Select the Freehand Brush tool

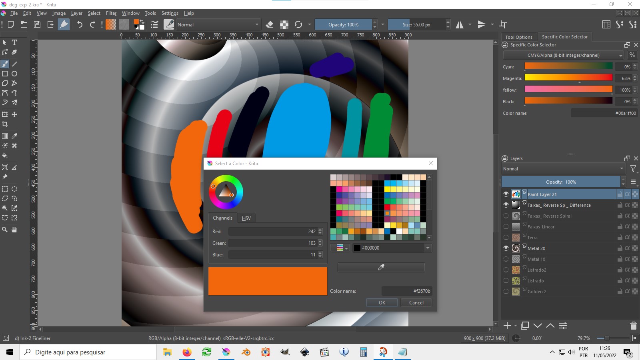point(5,64)
